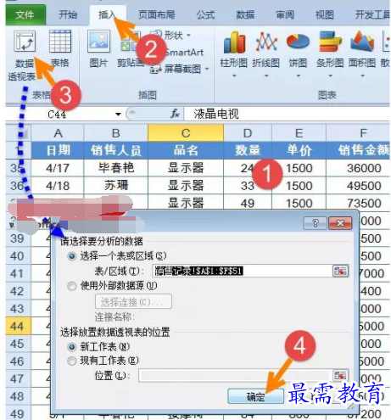Switch to the 公式 tab
The height and width of the screenshot is (420, 391).
click(x=205, y=14)
